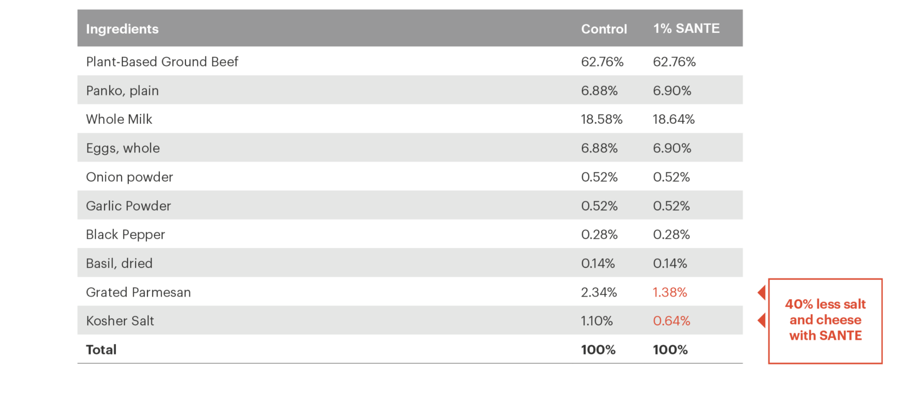
Task: Select the Control column header
Action: click(x=604, y=29)
